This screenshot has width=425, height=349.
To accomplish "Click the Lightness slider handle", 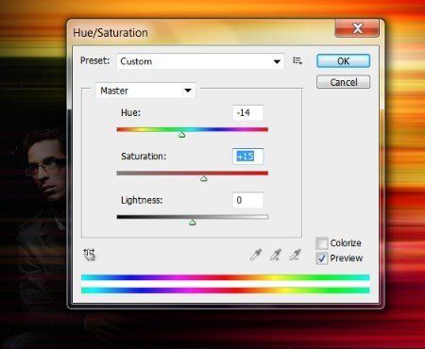I will [x=193, y=223].
